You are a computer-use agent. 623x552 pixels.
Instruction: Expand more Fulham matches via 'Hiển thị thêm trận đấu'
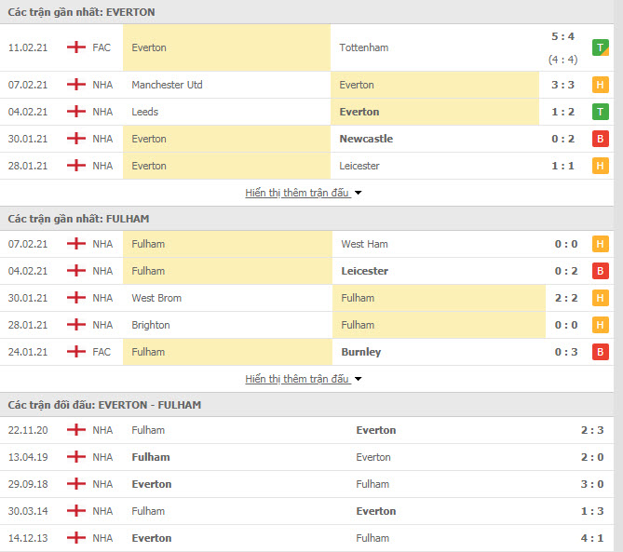tap(297, 379)
